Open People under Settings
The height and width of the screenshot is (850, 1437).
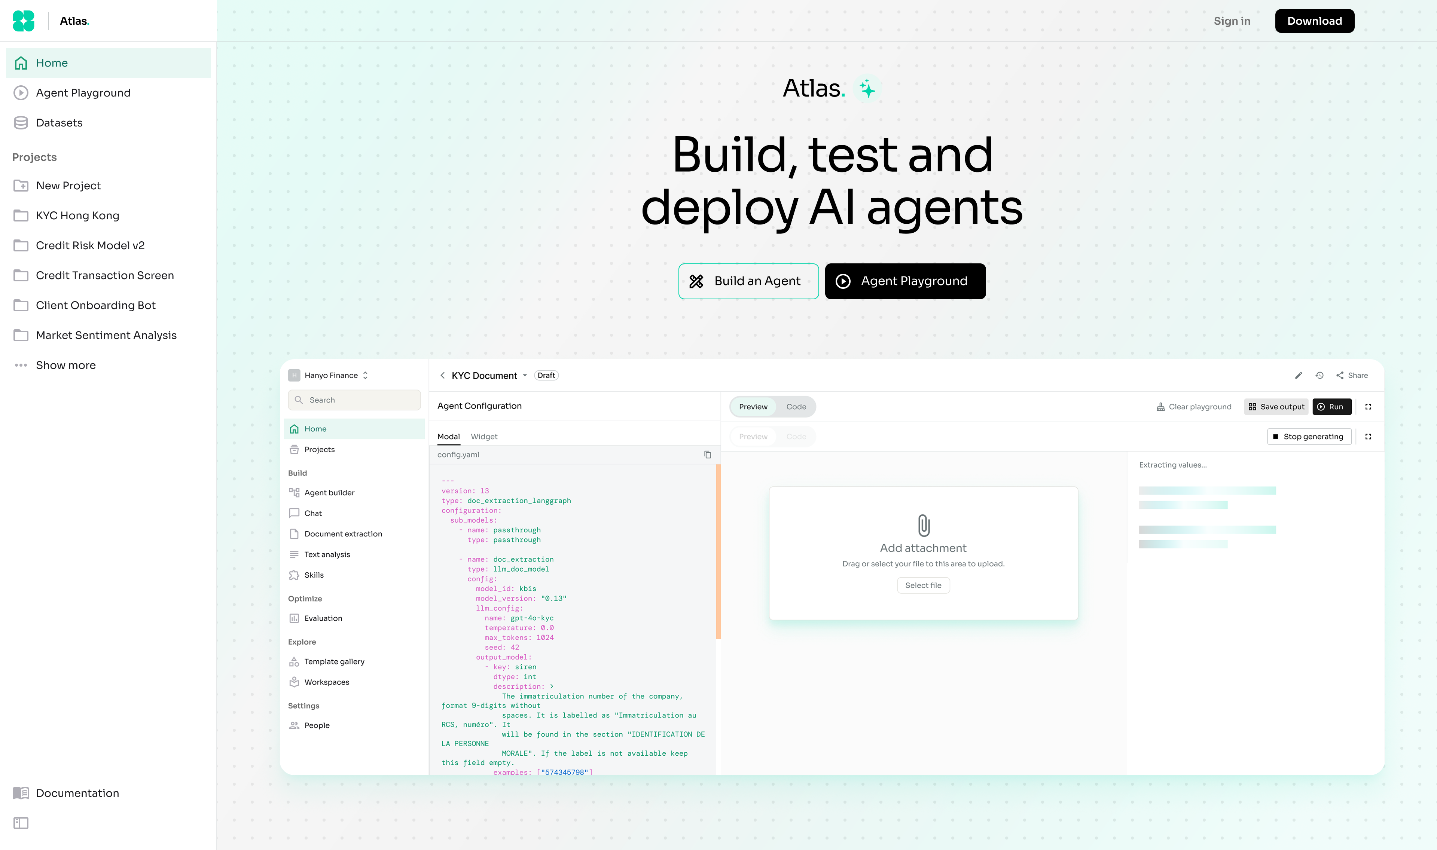point(354,726)
